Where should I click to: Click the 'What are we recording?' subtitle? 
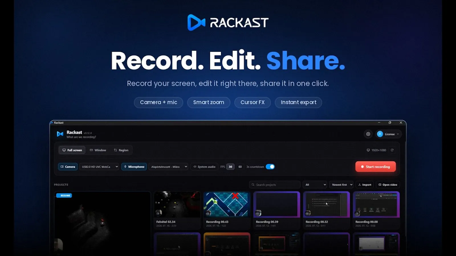81,137
